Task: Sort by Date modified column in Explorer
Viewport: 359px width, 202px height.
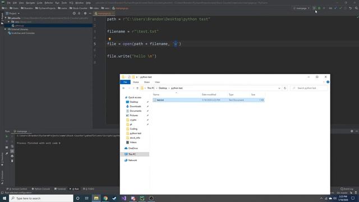Action: [209, 95]
